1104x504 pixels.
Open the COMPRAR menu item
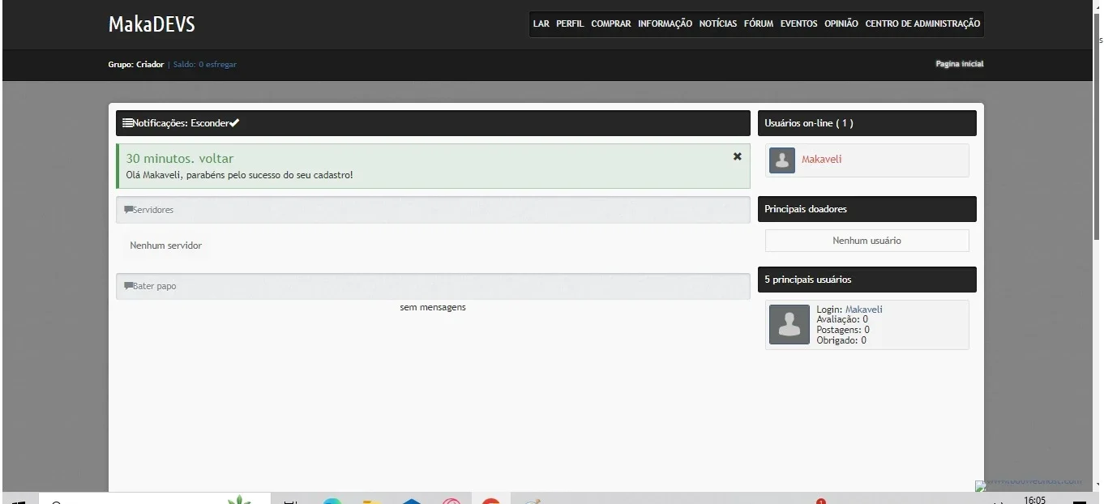pos(611,23)
